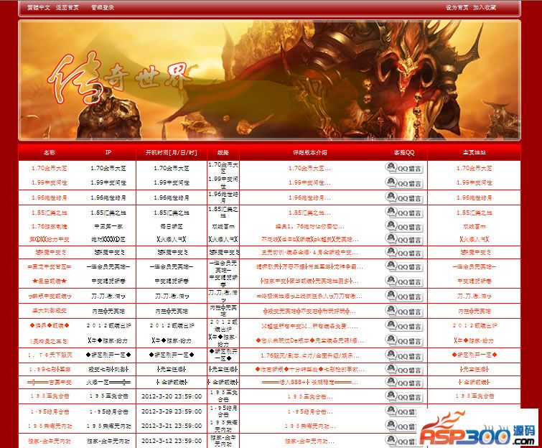Select 2012-3-20 23:59:00 time cell
This screenshot has height=448, width=542.
172,396
